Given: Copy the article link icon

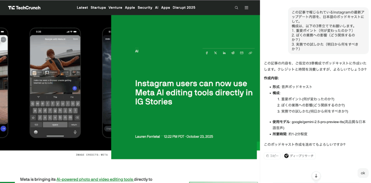Looking at the screenshot, I should click(x=250, y=53).
